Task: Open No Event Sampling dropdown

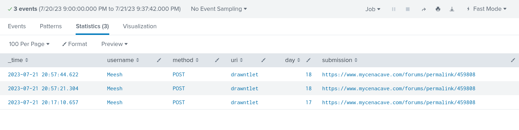Action: tap(219, 9)
